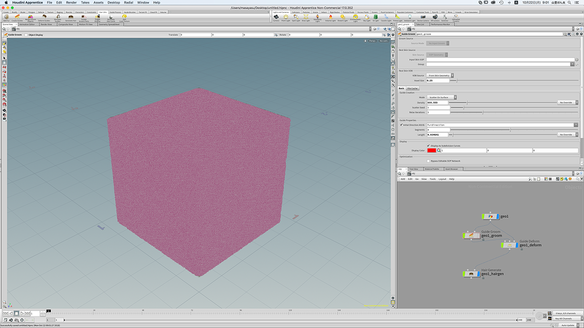The width and height of the screenshot is (584, 328).
Task: Enable Bypass Editable SOP Network
Action: pyautogui.click(x=428, y=161)
